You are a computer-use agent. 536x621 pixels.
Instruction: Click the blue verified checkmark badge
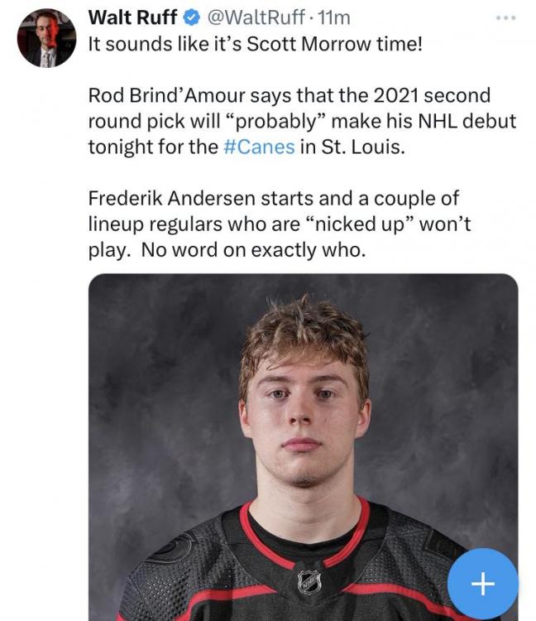click(x=190, y=17)
